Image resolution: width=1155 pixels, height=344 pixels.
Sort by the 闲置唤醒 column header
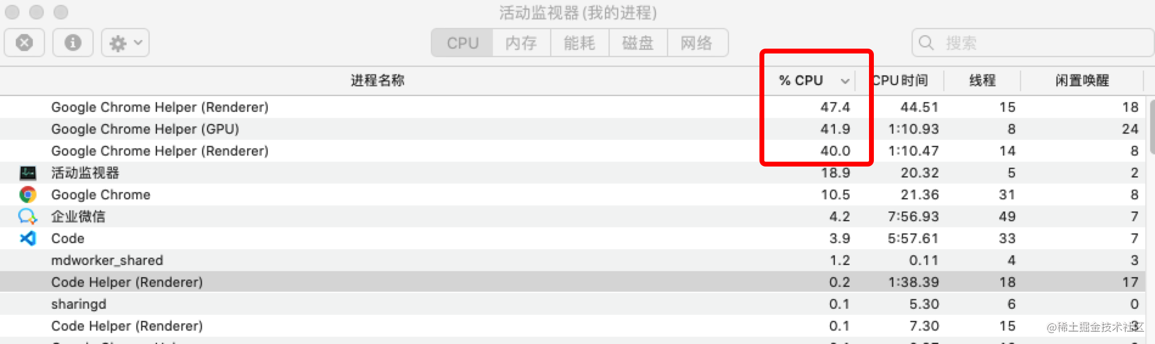tap(1082, 80)
